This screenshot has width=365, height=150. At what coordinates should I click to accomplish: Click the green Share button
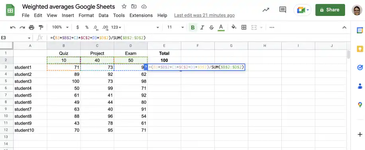click(330, 10)
